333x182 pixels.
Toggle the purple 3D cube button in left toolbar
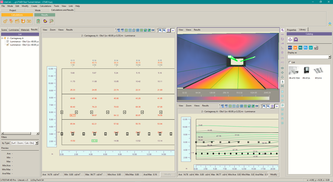pyautogui.click(x=169, y=30)
